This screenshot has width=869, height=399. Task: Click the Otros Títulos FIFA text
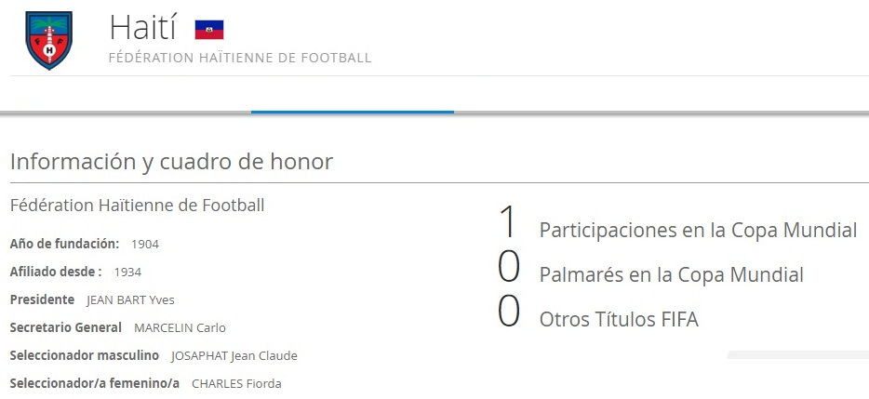click(x=619, y=320)
